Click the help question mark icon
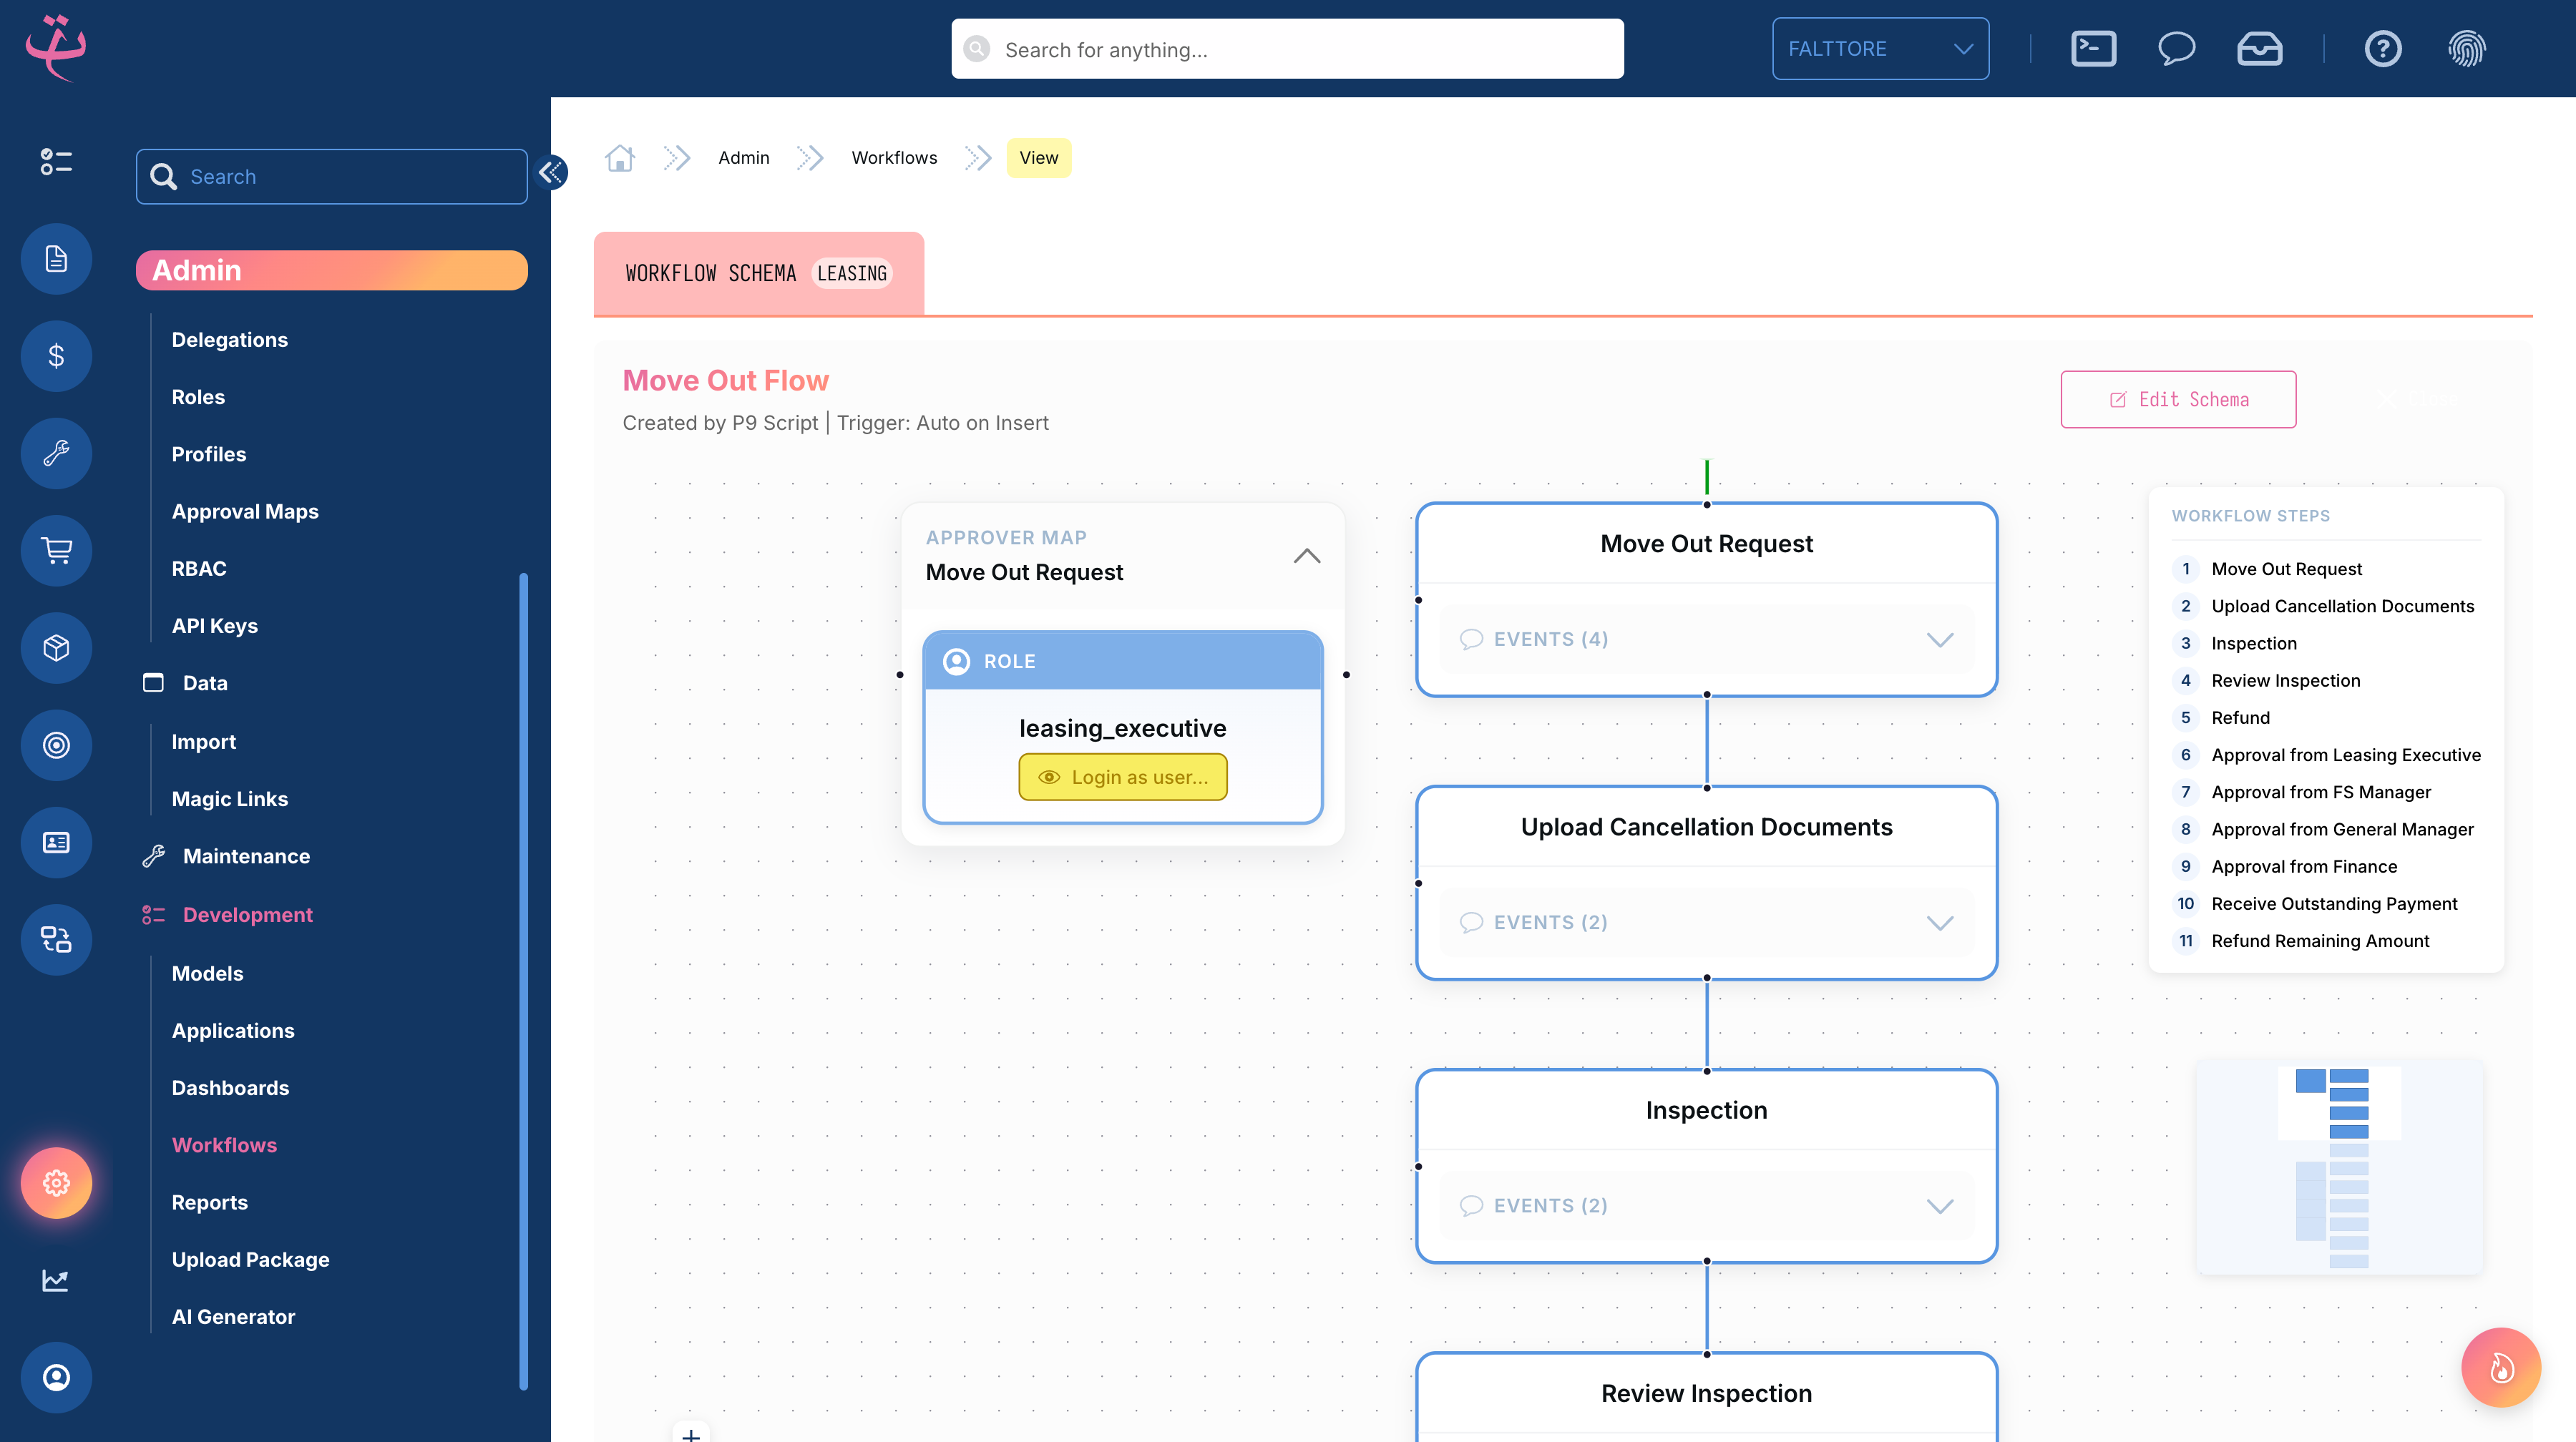This screenshot has height=1442, width=2576. 2382,48
